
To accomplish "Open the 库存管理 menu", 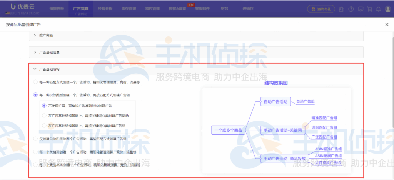I will pyautogui.click(x=129, y=8).
